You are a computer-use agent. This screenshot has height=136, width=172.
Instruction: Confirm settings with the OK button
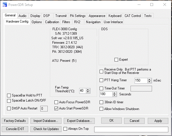click(x=111, y=121)
